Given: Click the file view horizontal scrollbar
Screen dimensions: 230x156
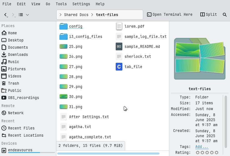Looking at the screenshot, I should [108, 154].
